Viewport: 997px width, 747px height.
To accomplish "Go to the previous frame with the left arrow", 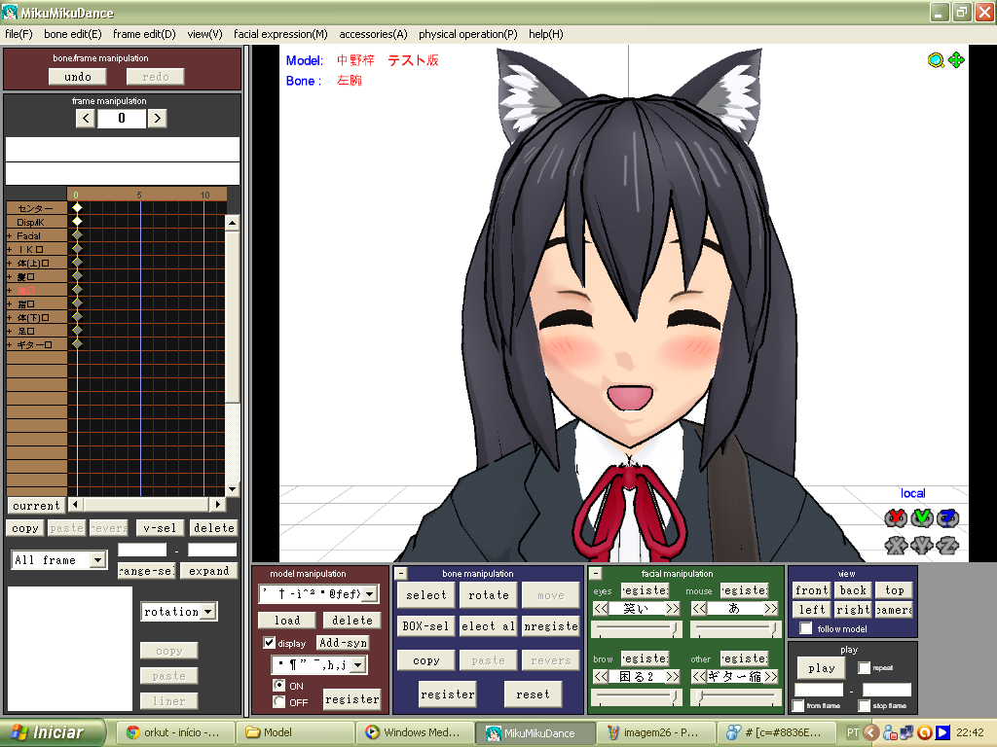I will coord(86,118).
